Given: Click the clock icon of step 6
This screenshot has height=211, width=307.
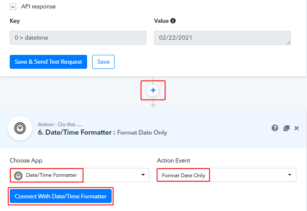Looking at the screenshot, I should click(20, 128).
